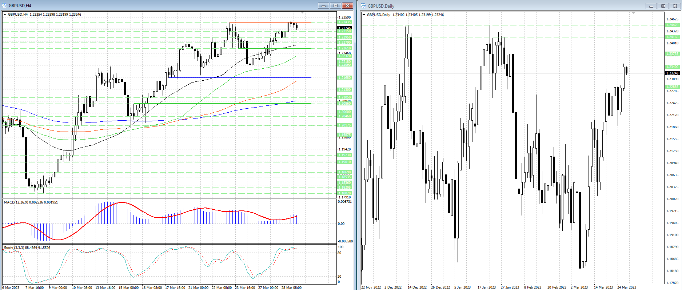682x290 pixels.
Task: Click the GBPUSD,H4 window title bar
Action: tap(145, 5)
